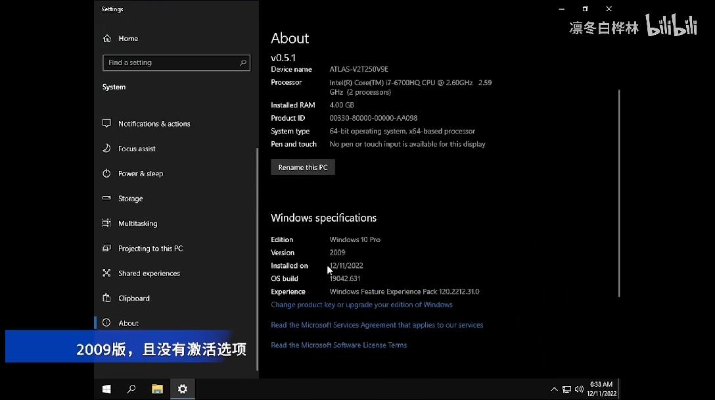Viewport: 715px width, 400px height.
Task: Click the Clipboard icon in sidebar
Action: click(106, 298)
